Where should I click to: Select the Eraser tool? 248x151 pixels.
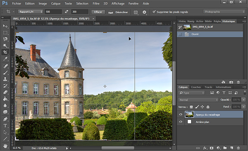[5, 92]
